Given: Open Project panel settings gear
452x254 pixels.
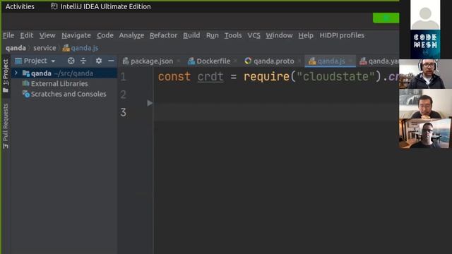Looking at the screenshot, I should 99,61.
